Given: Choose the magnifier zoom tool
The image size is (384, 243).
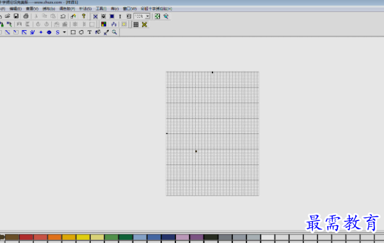Looking at the screenshot, I should point(115,32).
